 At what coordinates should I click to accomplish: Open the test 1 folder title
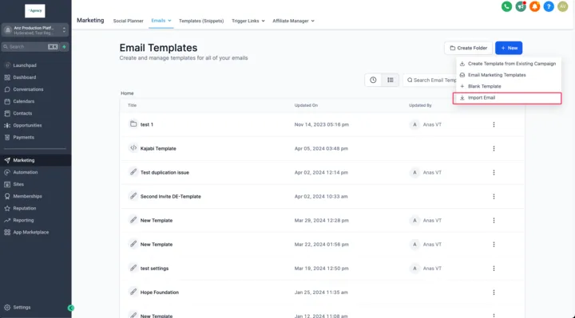[x=147, y=124]
